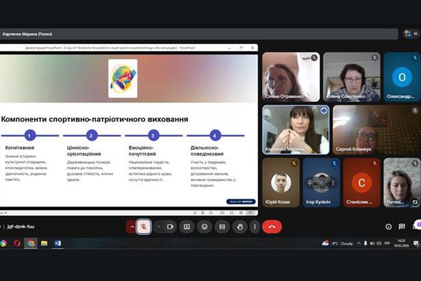This screenshot has width=421, height=281.
Task: Click the heading Когнітивний on the slide
Action: 20,148
